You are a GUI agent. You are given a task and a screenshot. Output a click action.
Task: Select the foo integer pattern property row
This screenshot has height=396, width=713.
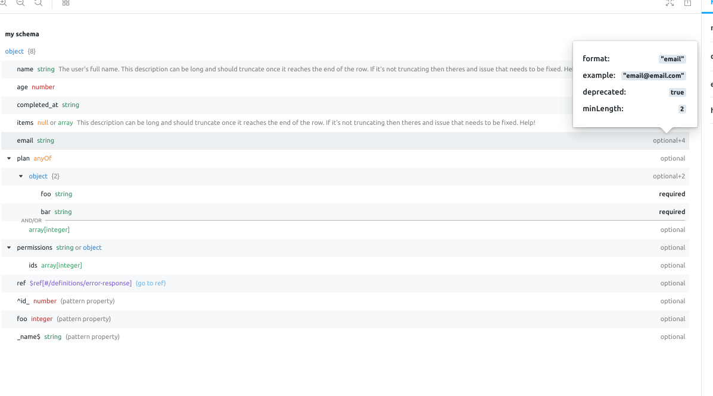coord(345,319)
